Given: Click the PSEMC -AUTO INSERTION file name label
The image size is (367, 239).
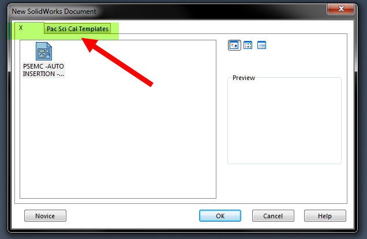Looking at the screenshot, I should click(x=43, y=70).
